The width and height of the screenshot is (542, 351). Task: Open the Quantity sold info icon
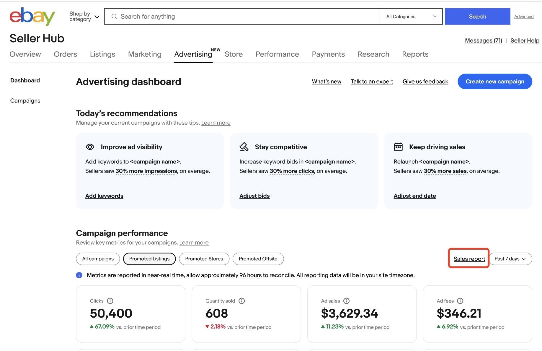242,301
